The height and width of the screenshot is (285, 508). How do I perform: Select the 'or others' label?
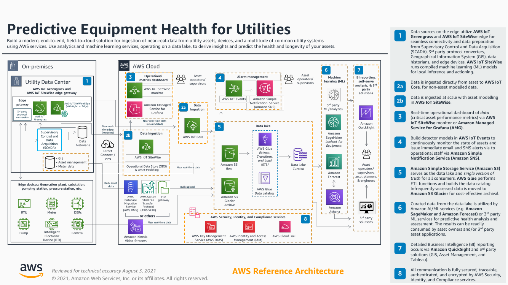click(x=147, y=216)
